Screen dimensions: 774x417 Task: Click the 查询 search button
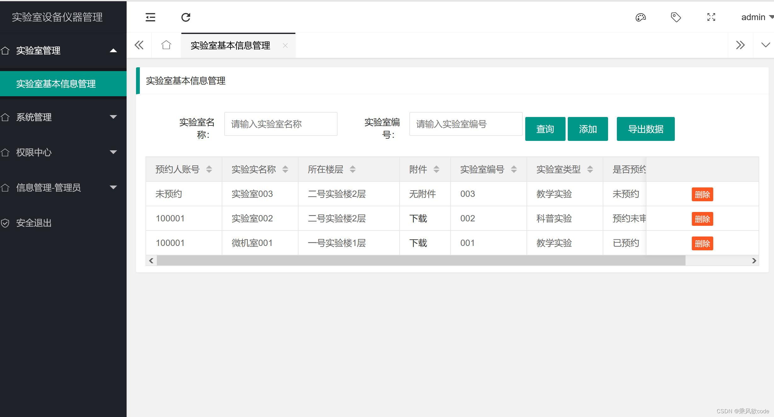[x=545, y=129]
